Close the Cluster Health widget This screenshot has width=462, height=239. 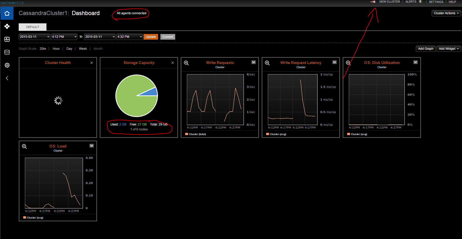pyautogui.click(x=92, y=63)
